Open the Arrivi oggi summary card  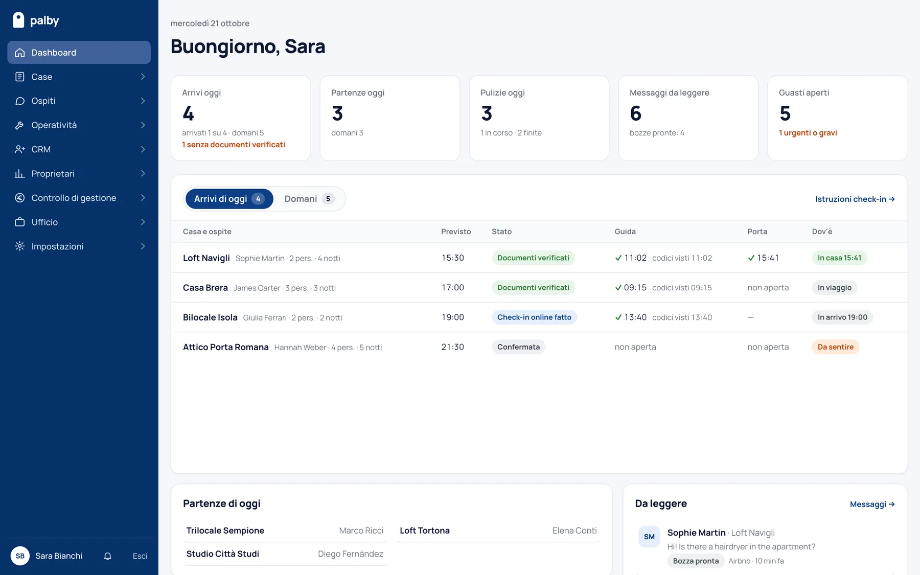241,118
